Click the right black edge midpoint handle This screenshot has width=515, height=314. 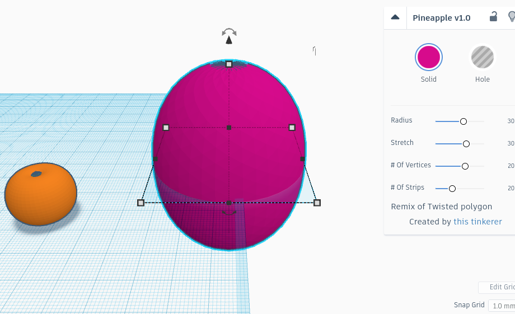[x=302, y=159]
